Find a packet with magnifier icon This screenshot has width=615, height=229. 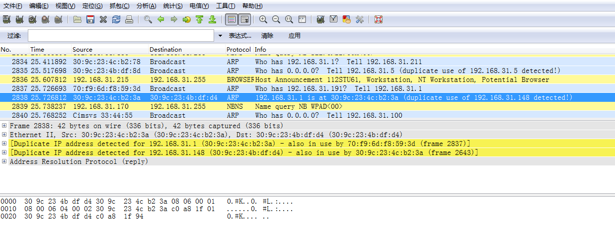click(x=148, y=19)
